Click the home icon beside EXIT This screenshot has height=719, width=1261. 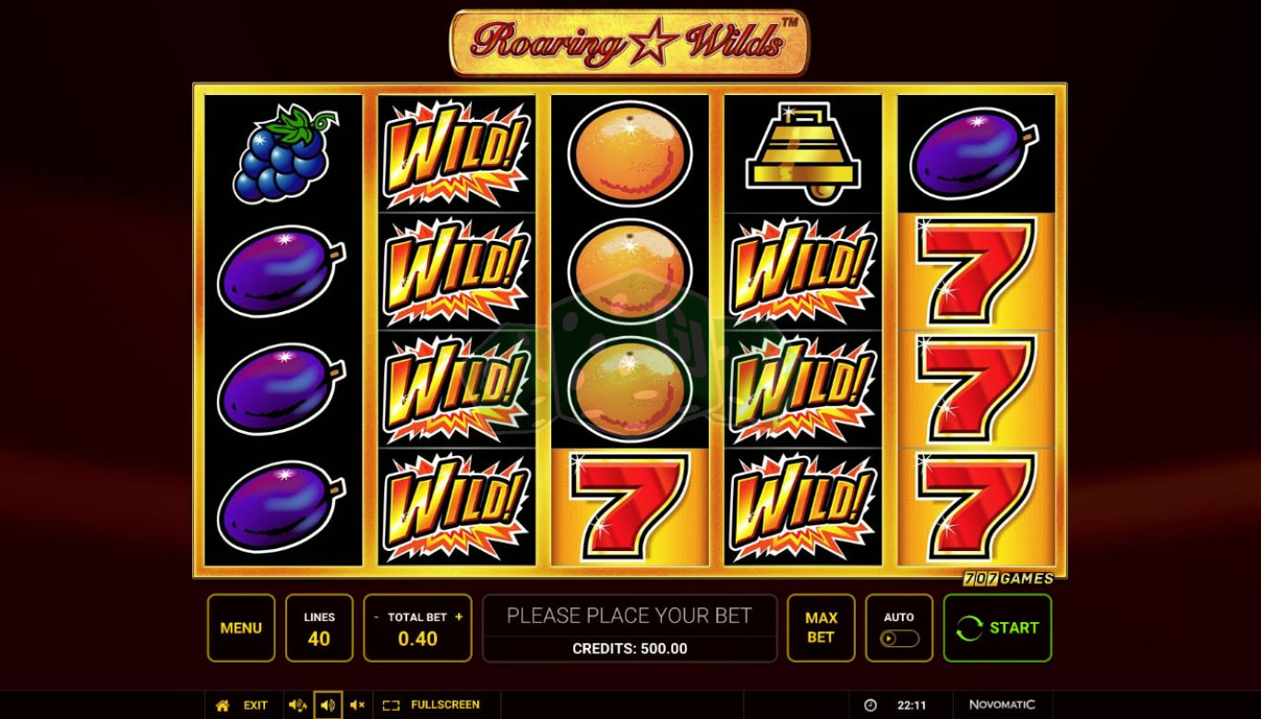point(222,705)
